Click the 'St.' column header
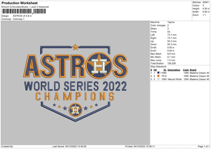211x149 pixels. point(165,70)
